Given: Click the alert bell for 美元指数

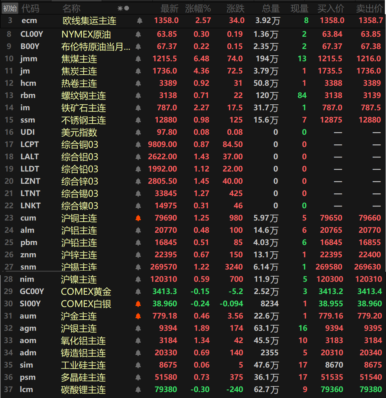Looking at the screenshot, I should pos(138,132).
